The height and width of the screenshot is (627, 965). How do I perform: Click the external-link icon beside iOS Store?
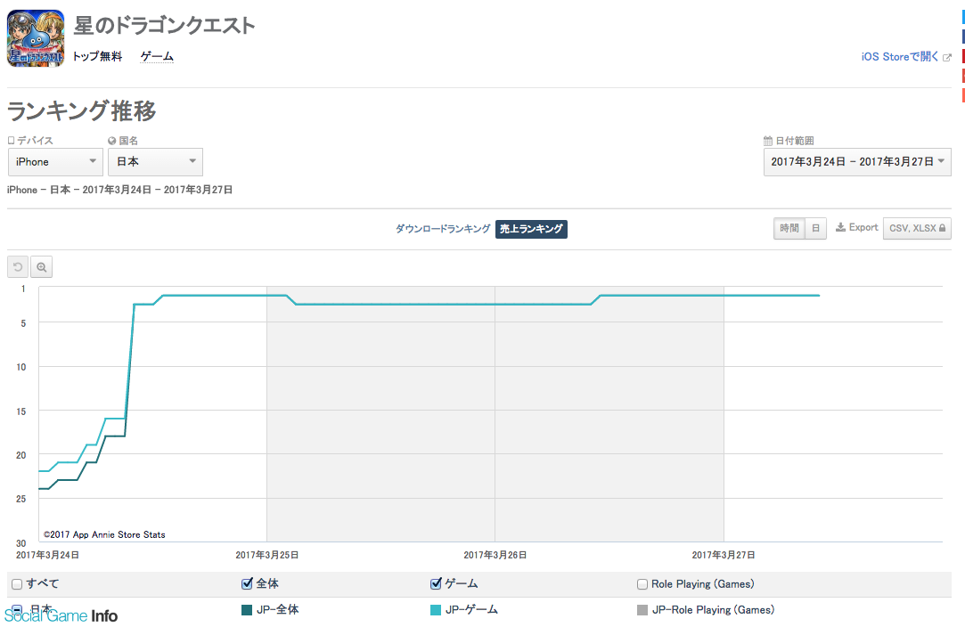(x=947, y=57)
